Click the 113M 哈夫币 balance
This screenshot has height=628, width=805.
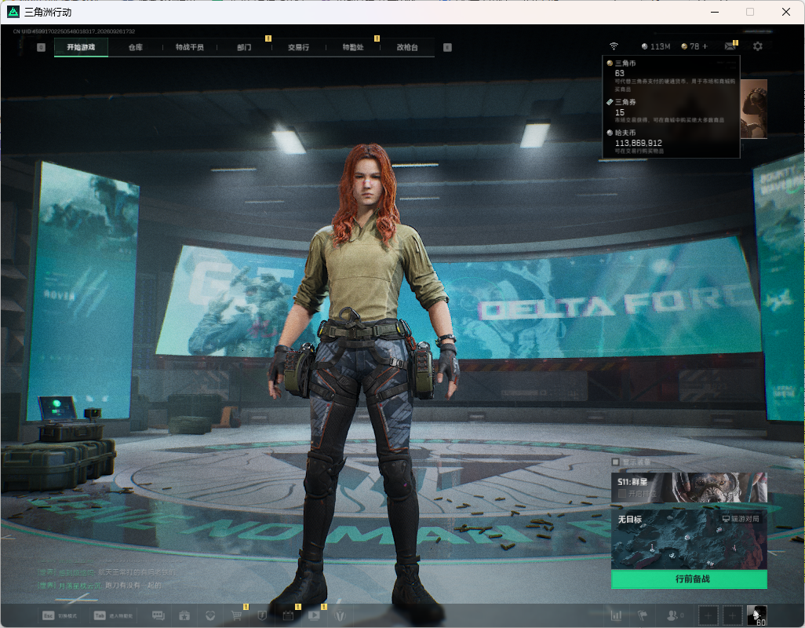click(x=656, y=46)
